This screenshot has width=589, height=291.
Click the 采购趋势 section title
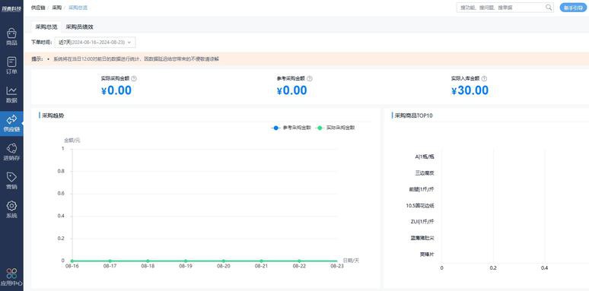[53, 115]
